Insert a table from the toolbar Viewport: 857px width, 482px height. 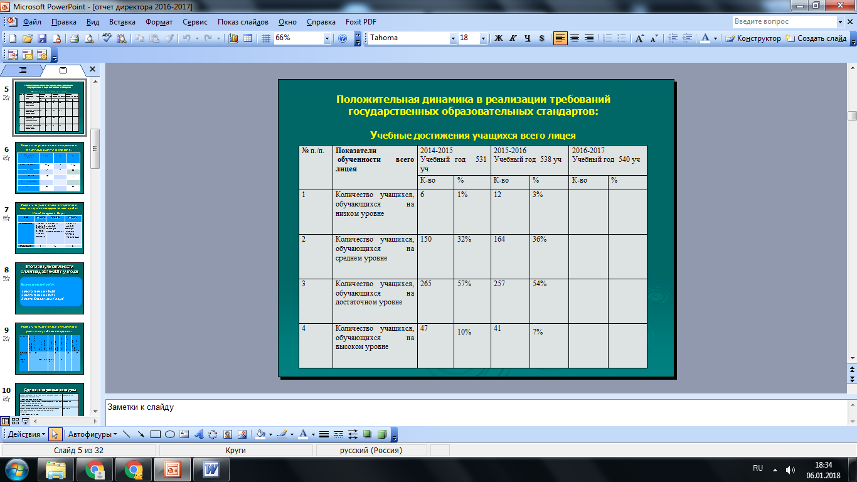click(248, 38)
